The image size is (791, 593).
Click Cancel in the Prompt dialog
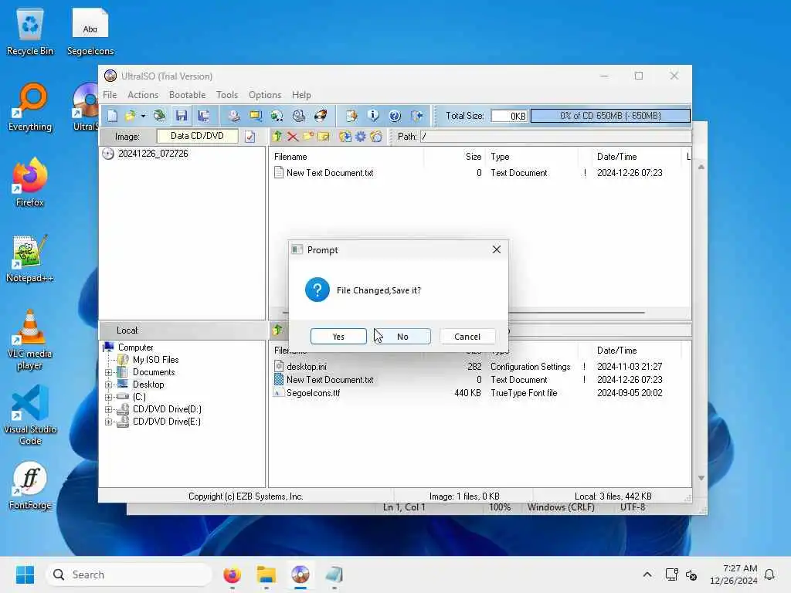467,337
